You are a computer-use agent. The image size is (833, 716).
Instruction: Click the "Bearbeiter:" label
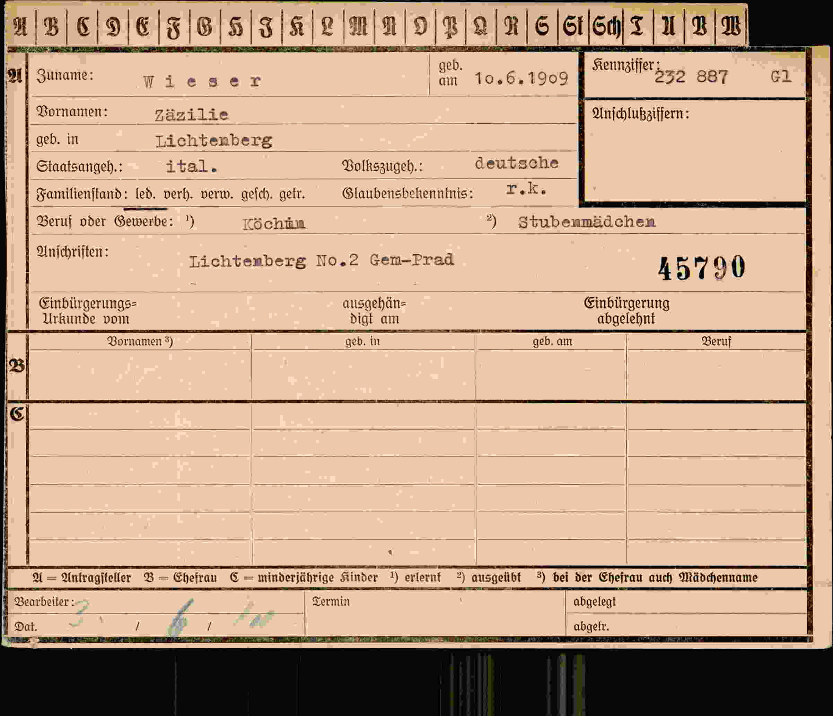pos(44,601)
